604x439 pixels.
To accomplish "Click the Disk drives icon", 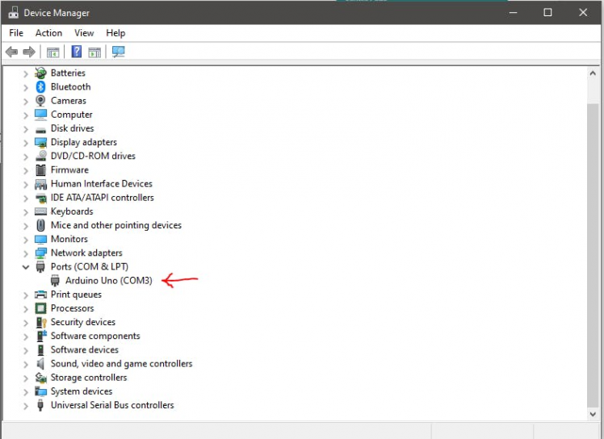I will 40,130.
